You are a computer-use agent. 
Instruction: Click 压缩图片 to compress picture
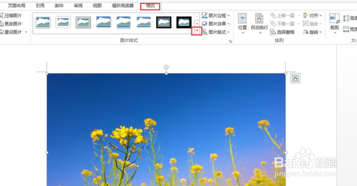[x=11, y=15]
